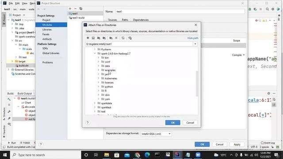Expand the python folder node
The width and height of the screenshot is (283, 159).
tap(98, 87)
